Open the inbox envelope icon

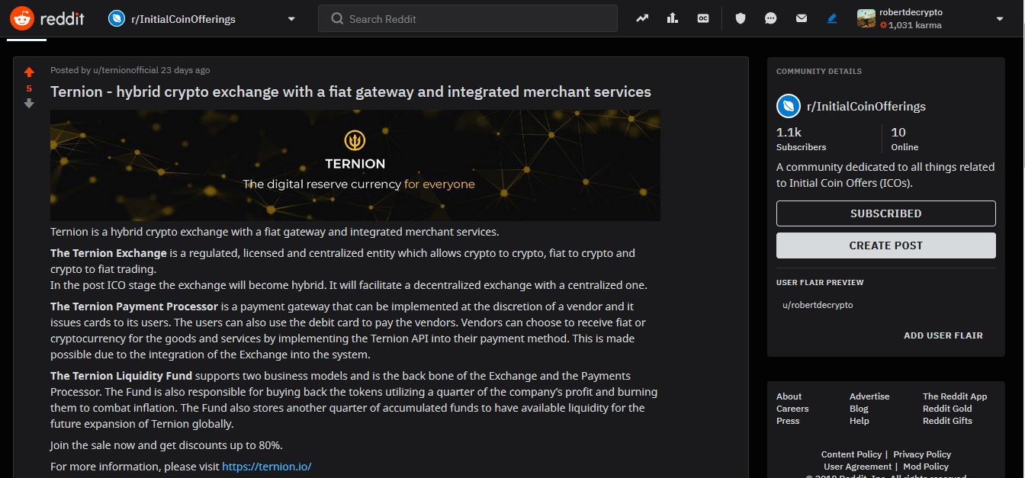tap(802, 18)
